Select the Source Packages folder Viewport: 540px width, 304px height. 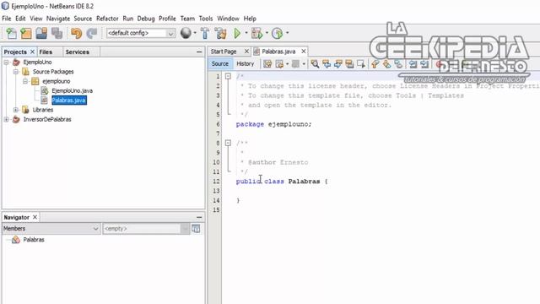[x=53, y=72]
